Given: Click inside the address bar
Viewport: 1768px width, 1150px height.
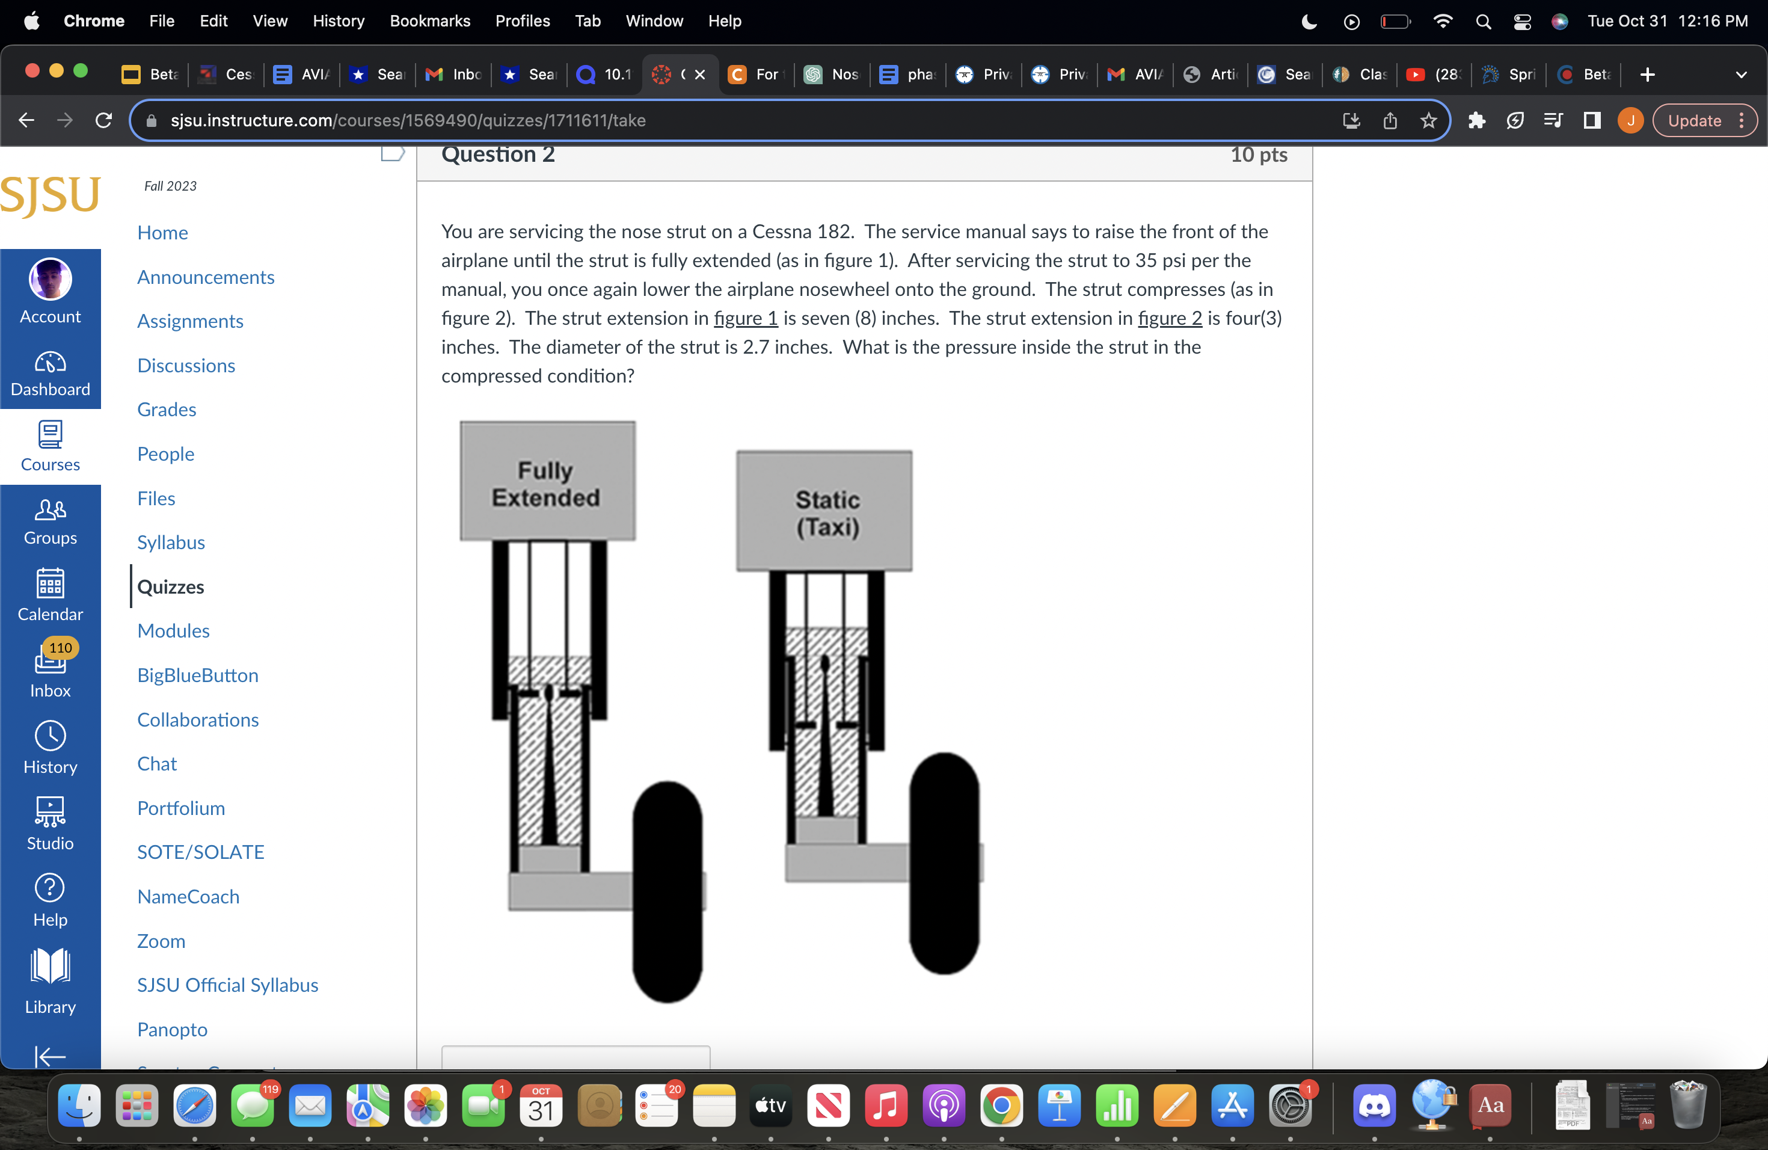Looking at the screenshot, I should coord(520,120).
